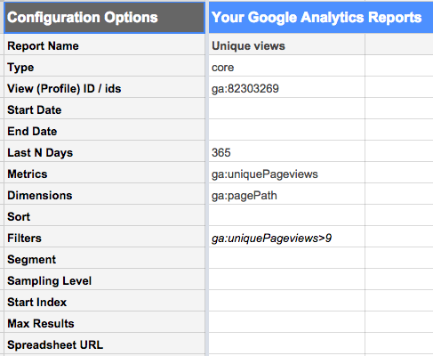Click the ga:uniquePageviews Metrics value cell

(x=286, y=173)
